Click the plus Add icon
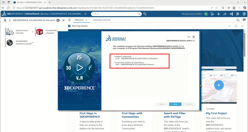 [x=219, y=14]
